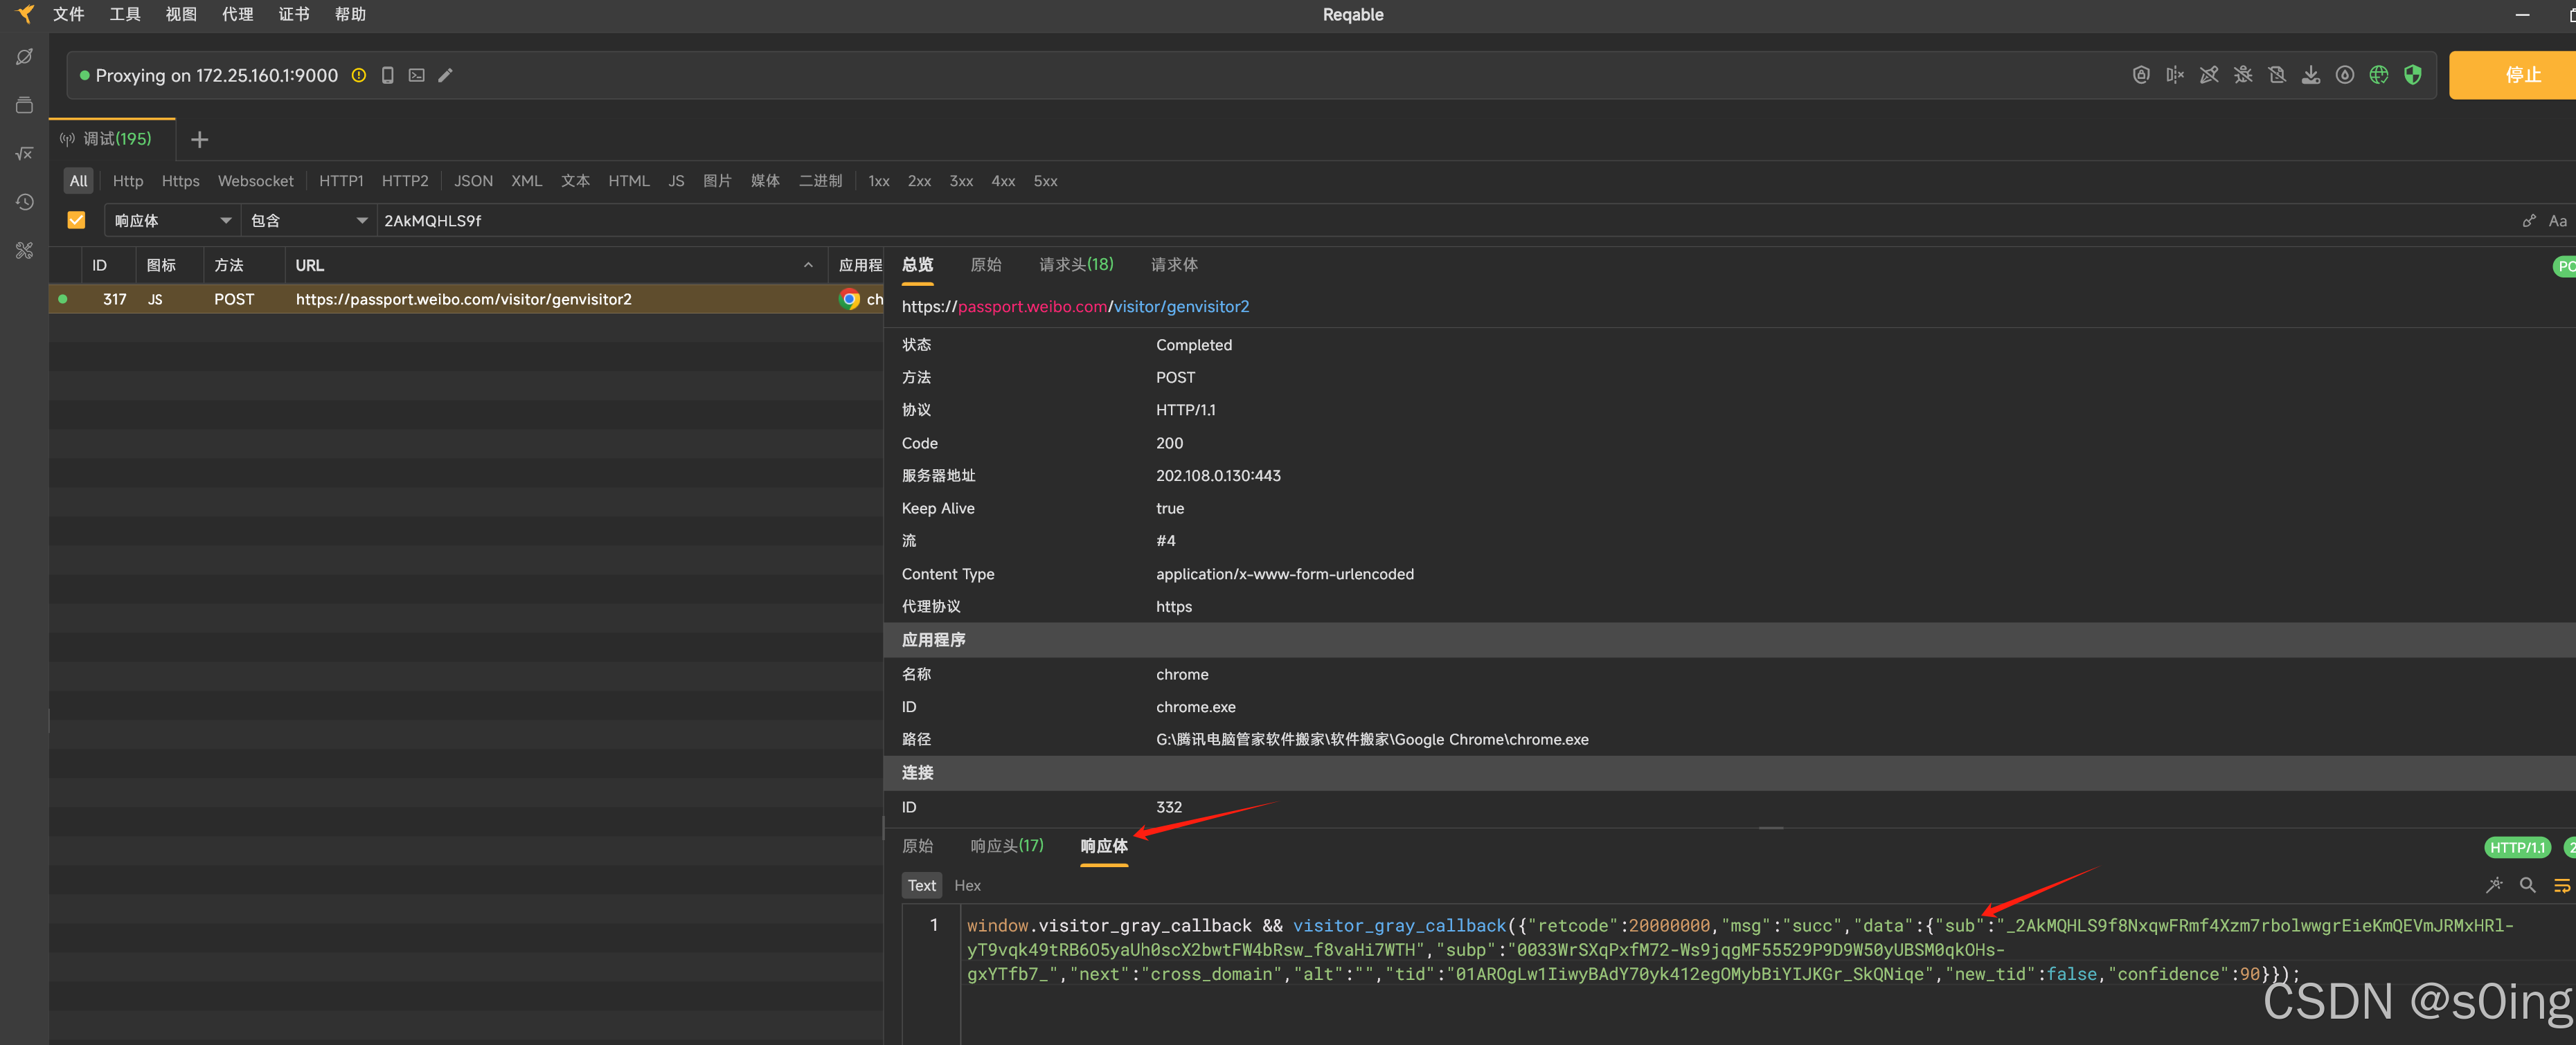Click the history icon in left sidebar
Image resolution: width=2576 pixels, height=1045 pixels.
tap(25, 203)
